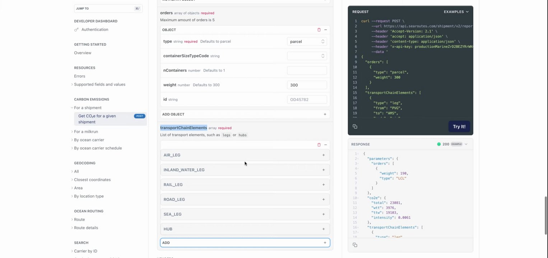
Task: Click the id field with OD45782 placeholder
Action: (307, 99)
